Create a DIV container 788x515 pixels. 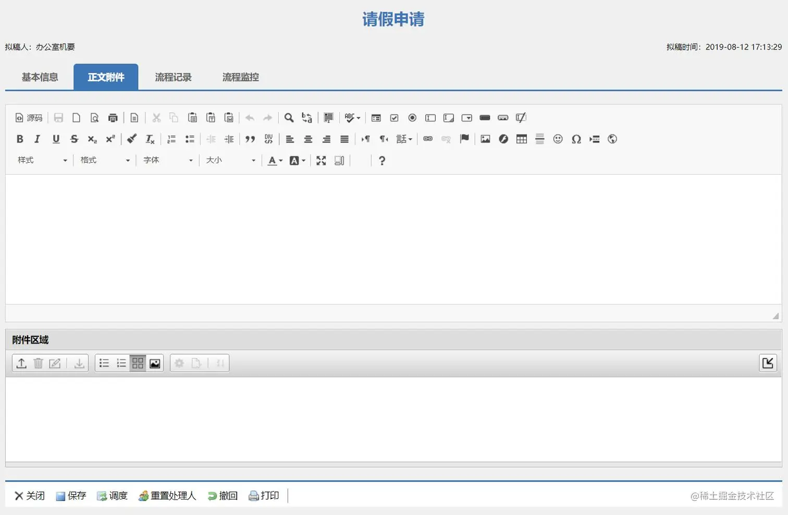[268, 139]
